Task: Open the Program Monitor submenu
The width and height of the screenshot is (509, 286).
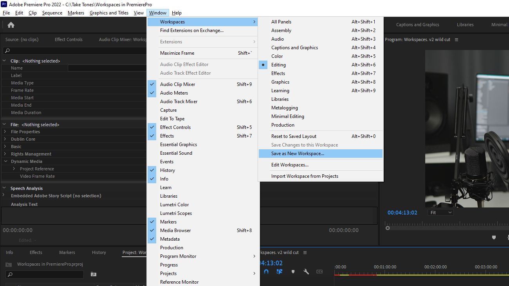Action: tap(203, 256)
